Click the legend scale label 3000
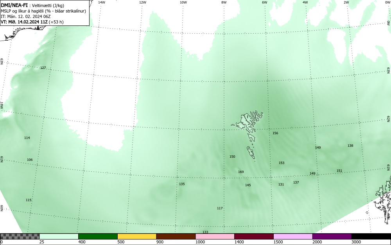391x245 pixels. tap(356, 242)
